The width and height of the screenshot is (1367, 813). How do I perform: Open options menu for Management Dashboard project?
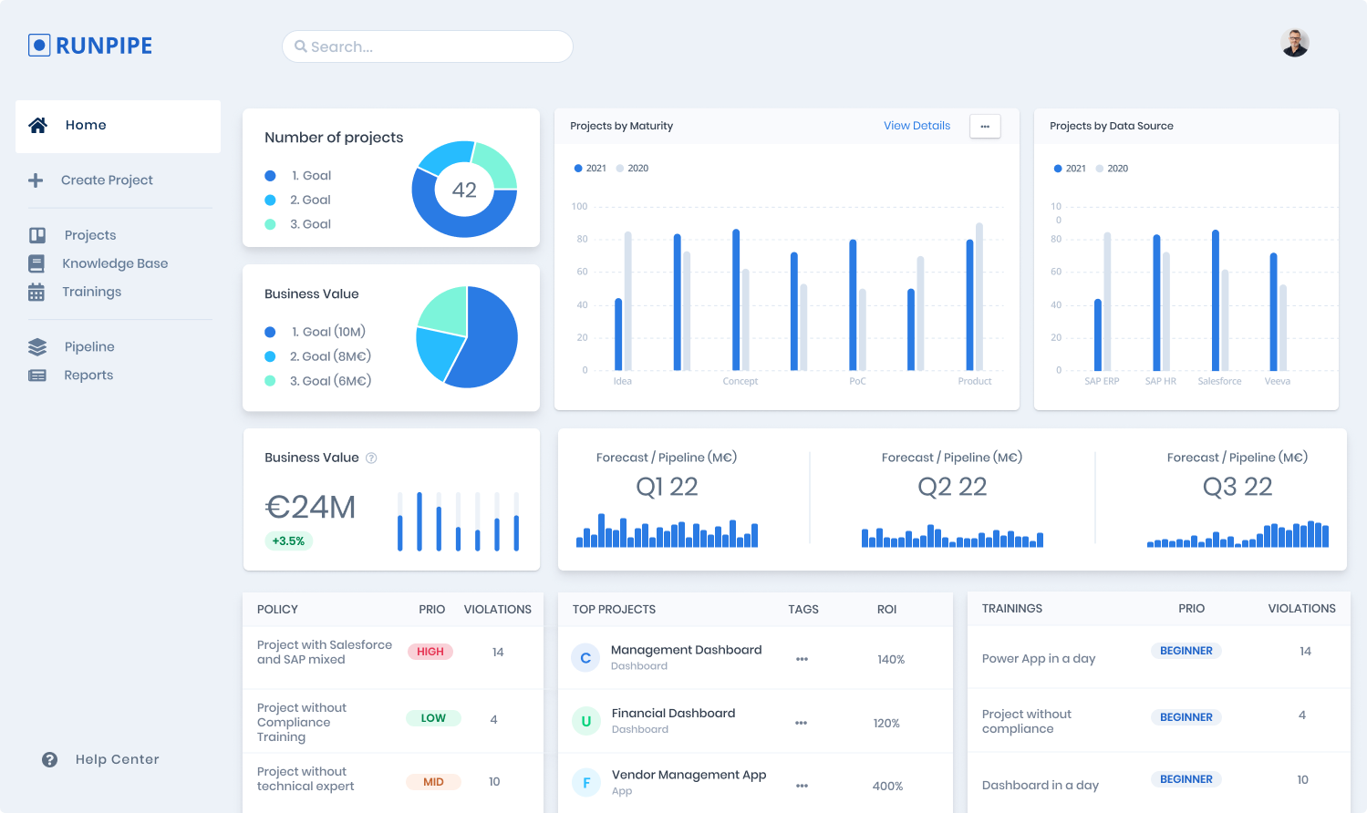pos(801,658)
